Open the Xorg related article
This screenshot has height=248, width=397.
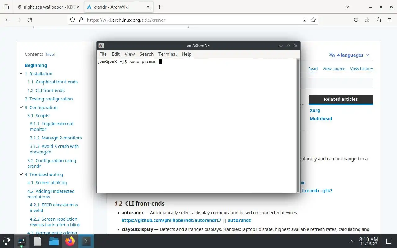tap(315, 110)
